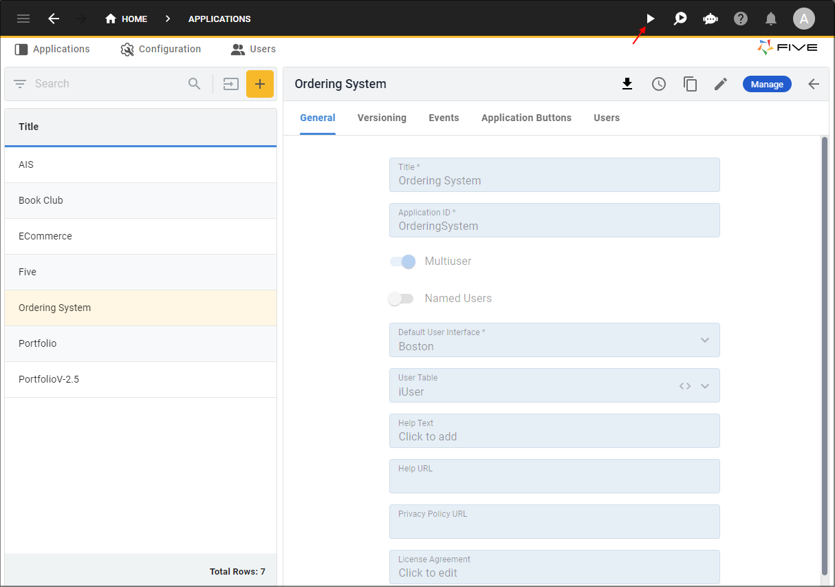Screen dimensions: 835x587
Task: Open the inspect search bubble icon
Action: [x=680, y=19]
